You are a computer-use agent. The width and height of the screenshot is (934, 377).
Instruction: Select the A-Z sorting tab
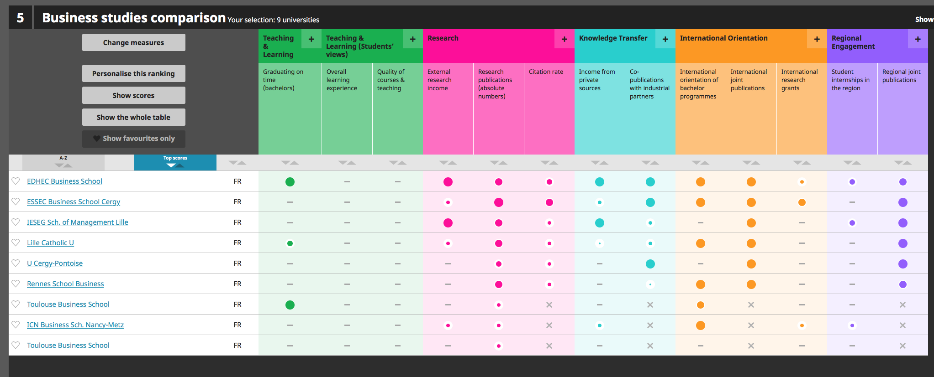point(63,162)
